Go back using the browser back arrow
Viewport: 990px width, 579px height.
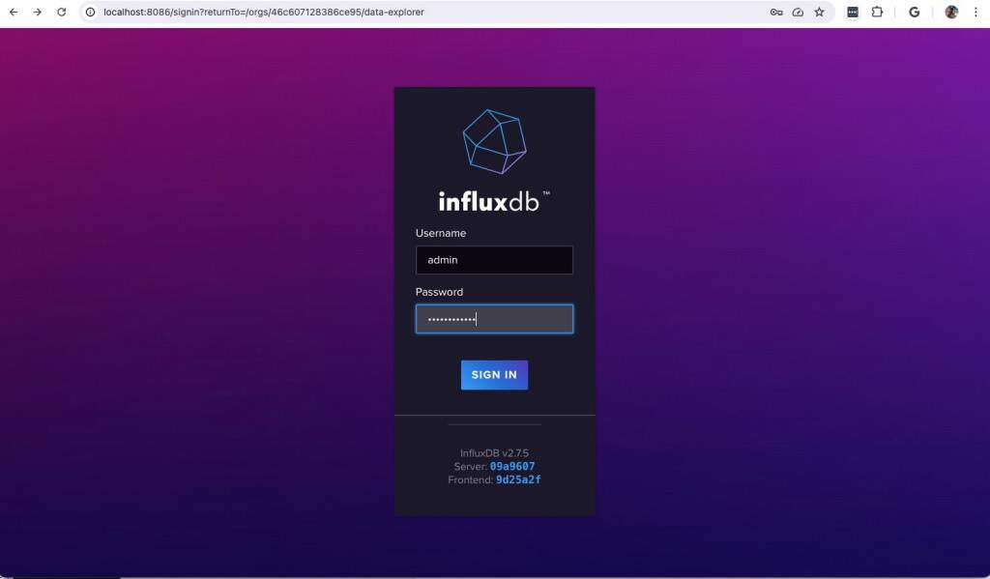pyautogui.click(x=14, y=12)
